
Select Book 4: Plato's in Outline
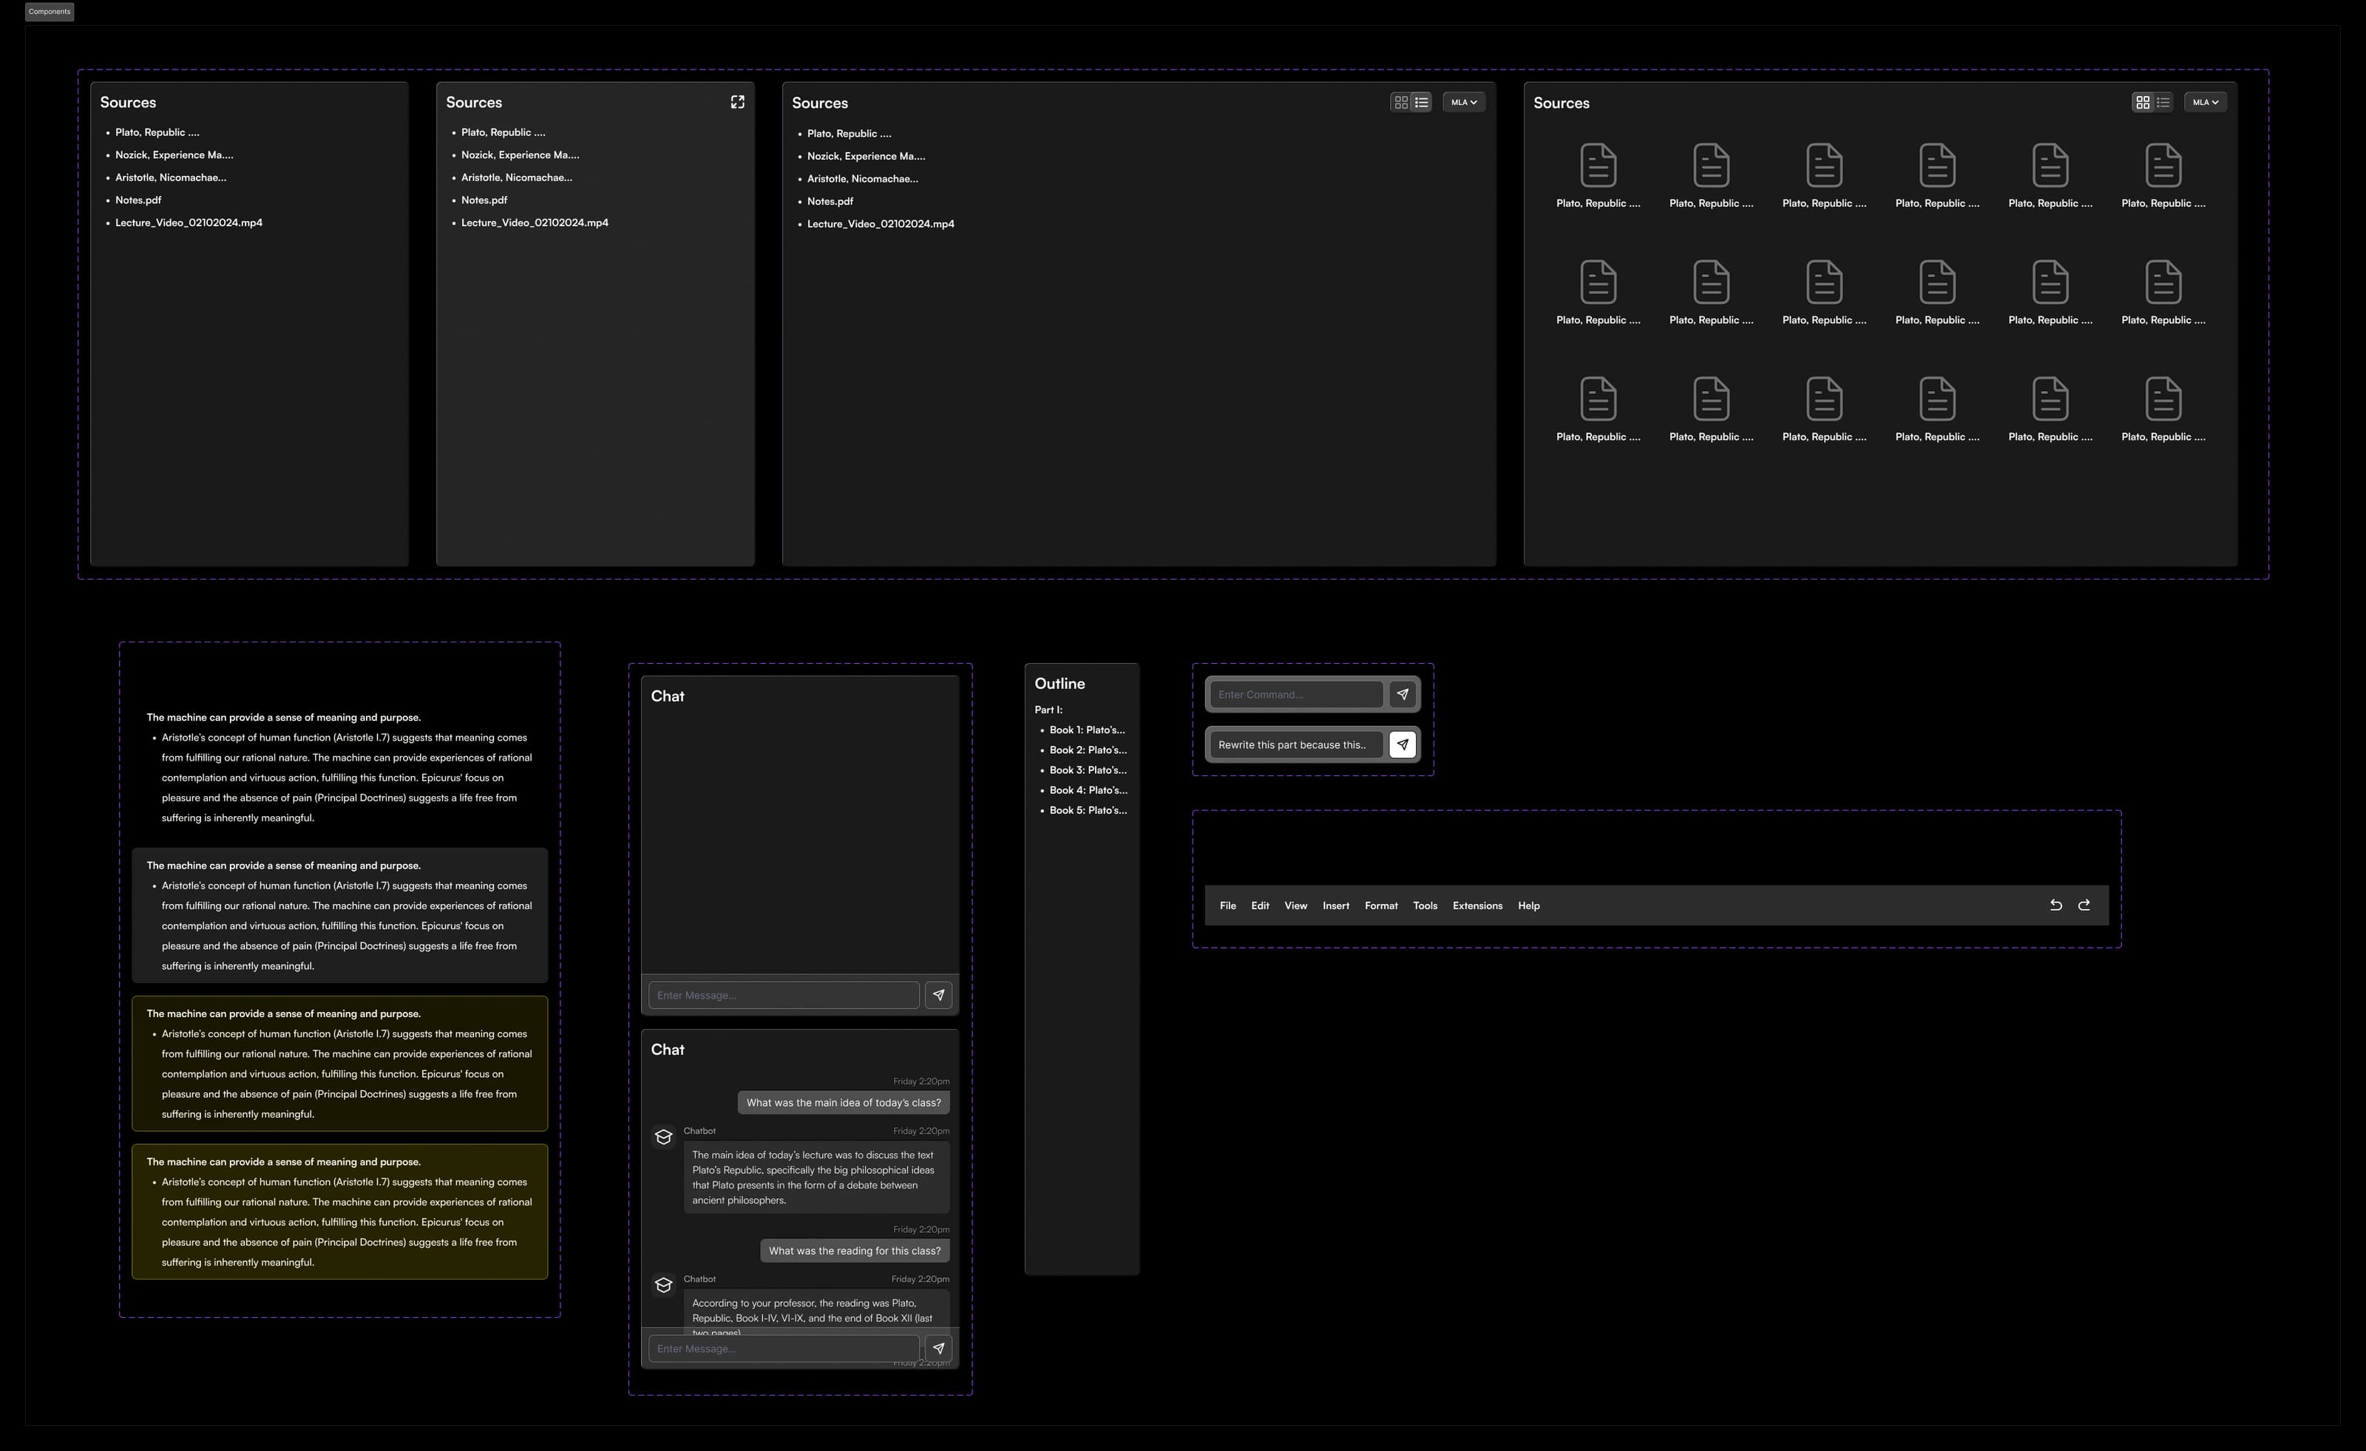(1088, 789)
